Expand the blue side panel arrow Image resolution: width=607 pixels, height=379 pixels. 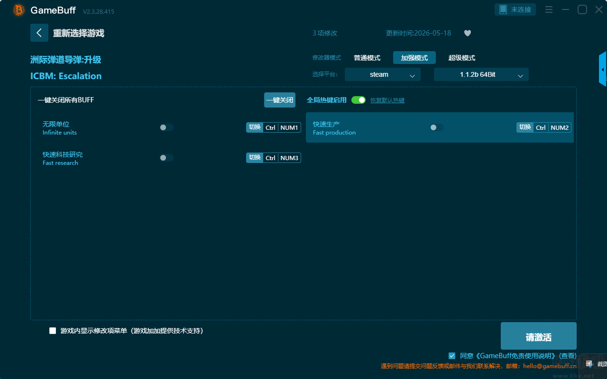click(x=603, y=69)
